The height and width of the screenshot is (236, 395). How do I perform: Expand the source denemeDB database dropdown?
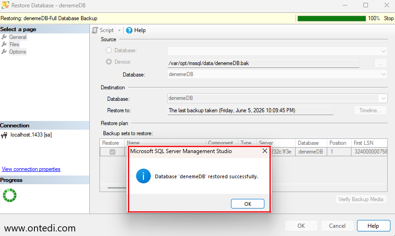383,74
